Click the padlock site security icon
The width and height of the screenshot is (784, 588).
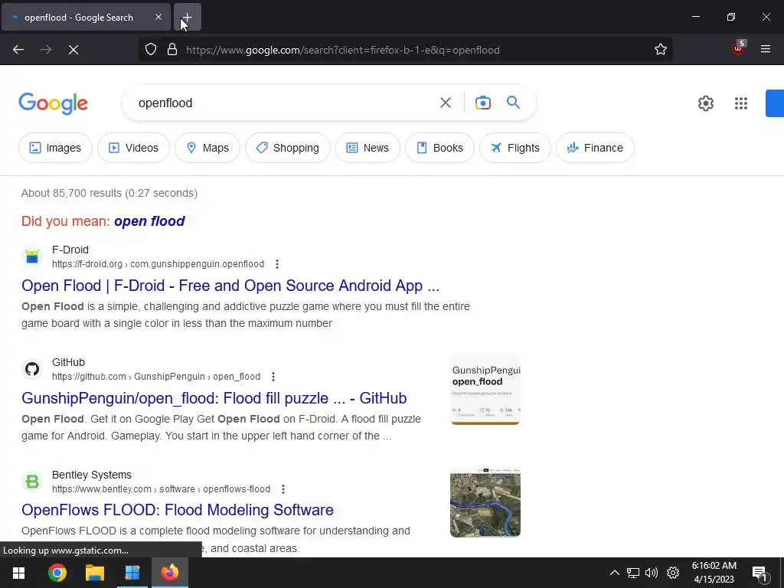[x=172, y=50]
